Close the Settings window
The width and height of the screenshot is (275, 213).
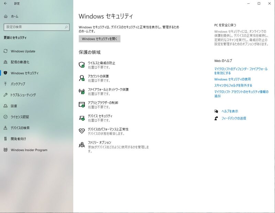pyautogui.click(x=269, y=3)
